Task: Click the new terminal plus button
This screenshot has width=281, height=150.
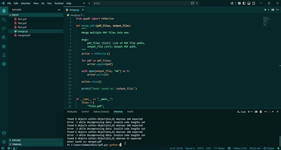Action: (x=249, y=112)
